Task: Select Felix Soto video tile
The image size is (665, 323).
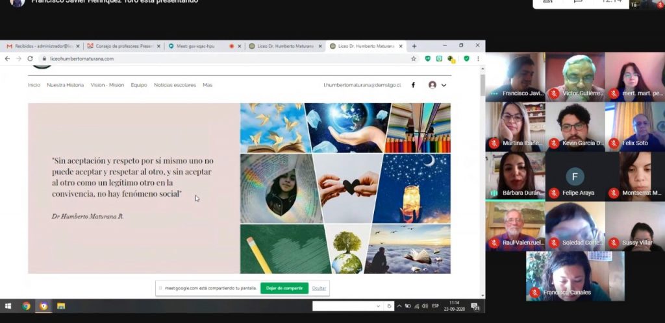Action: tap(635, 126)
